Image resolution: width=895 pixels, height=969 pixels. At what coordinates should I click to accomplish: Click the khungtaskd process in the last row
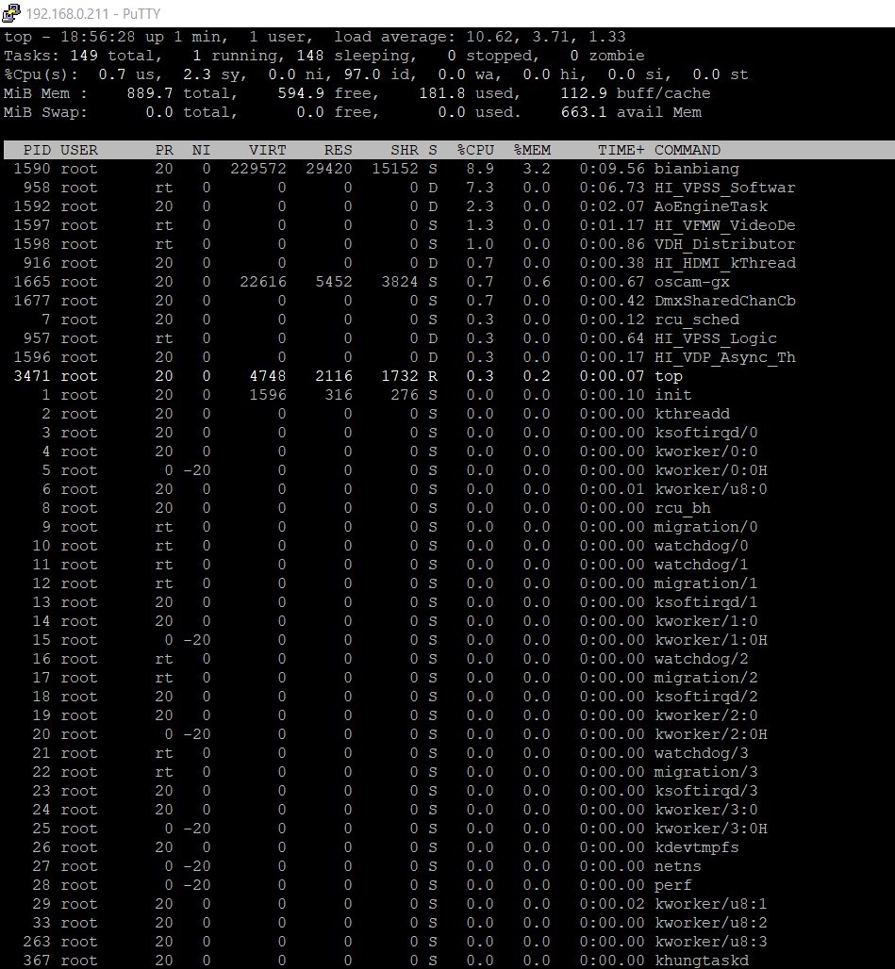click(702, 960)
